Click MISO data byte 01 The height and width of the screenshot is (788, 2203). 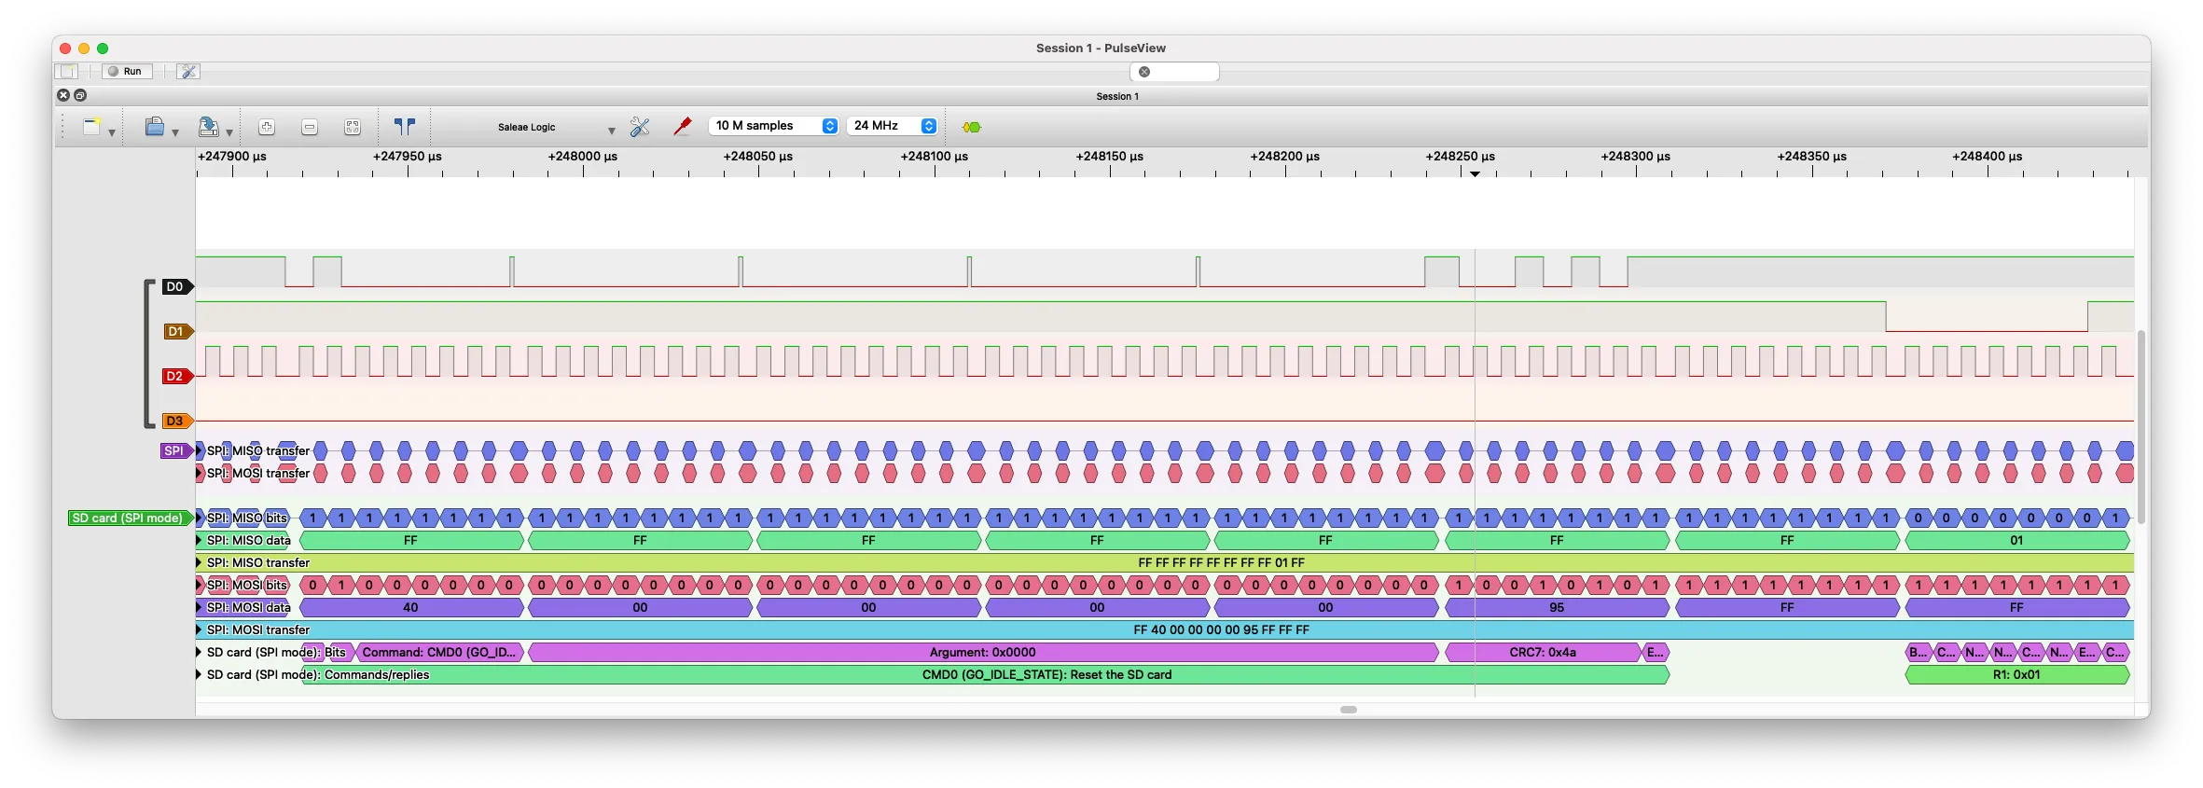click(2016, 540)
